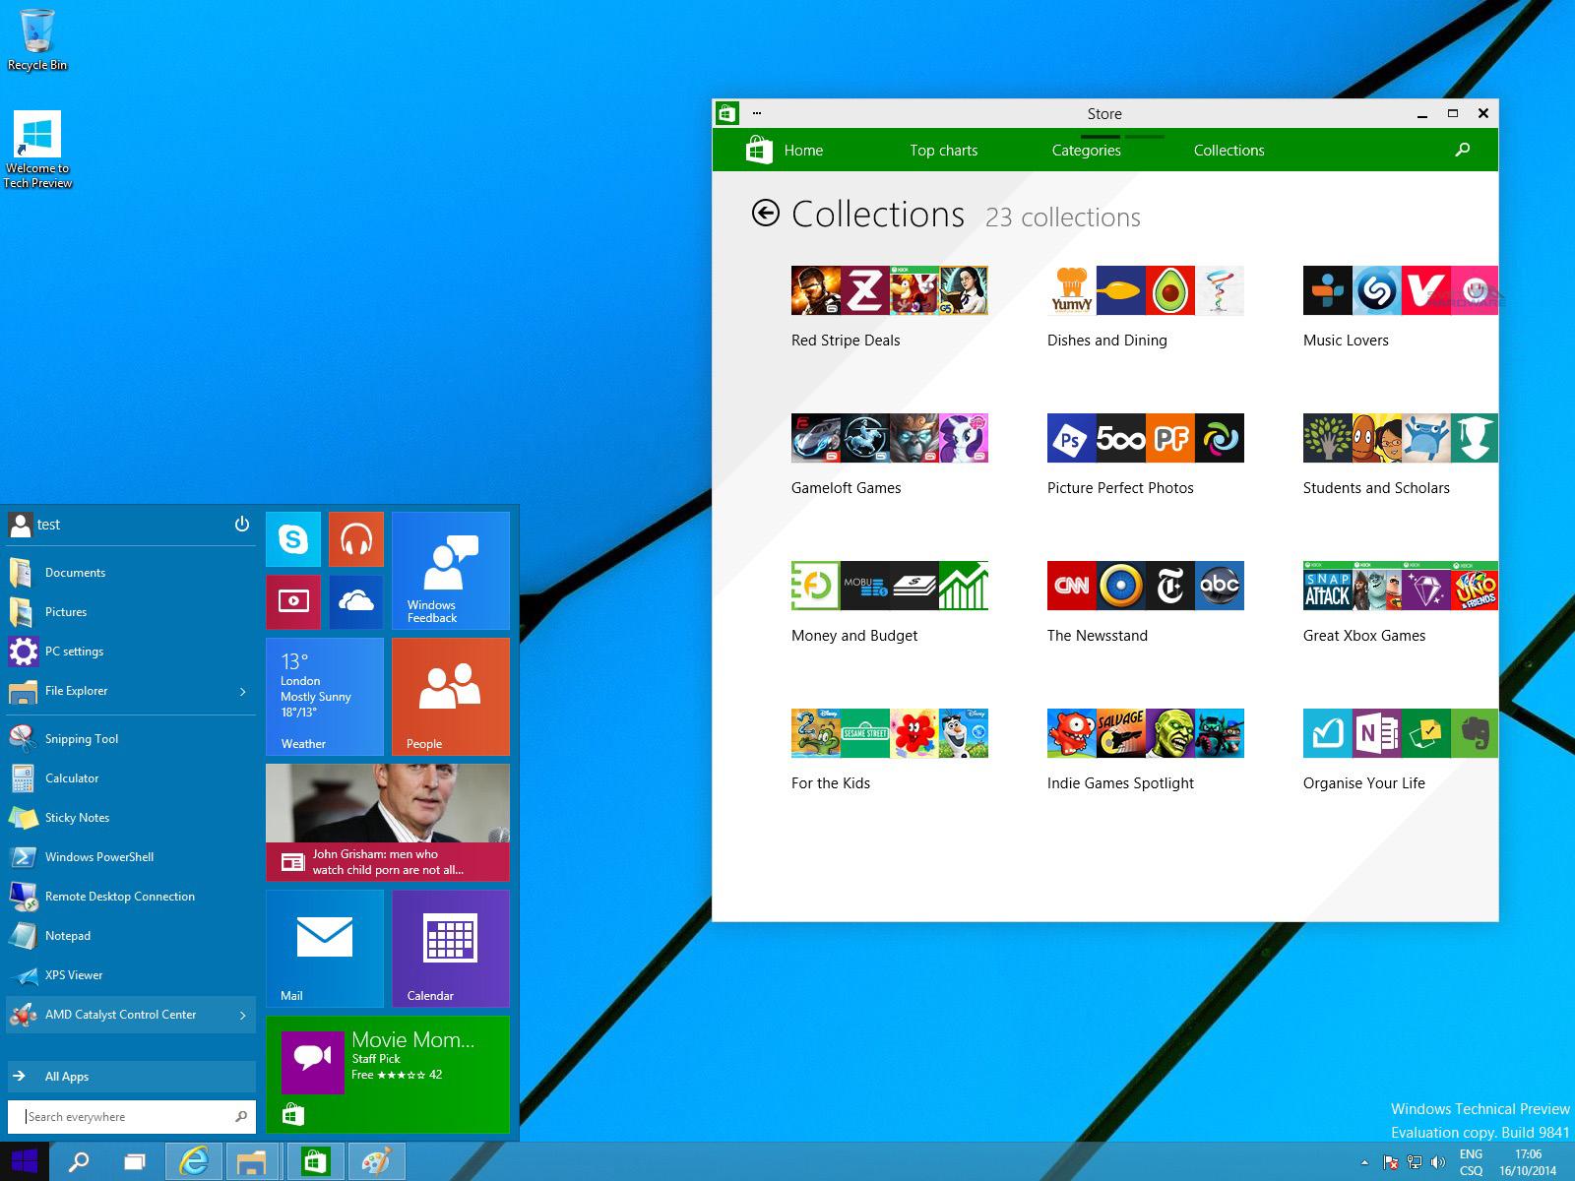The image size is (1575, 1181).
Task: Switch to Top charts in Store
Action: click(943, 151)
